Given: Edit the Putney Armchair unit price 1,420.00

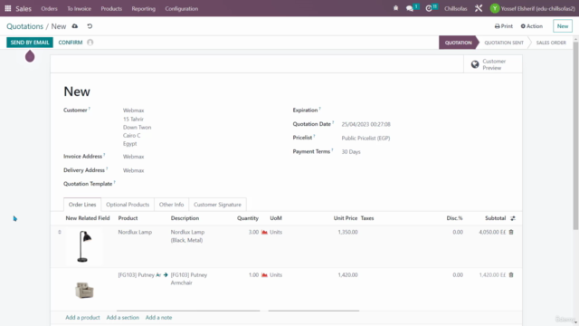Looking at the screenshot, I should 347,275.
